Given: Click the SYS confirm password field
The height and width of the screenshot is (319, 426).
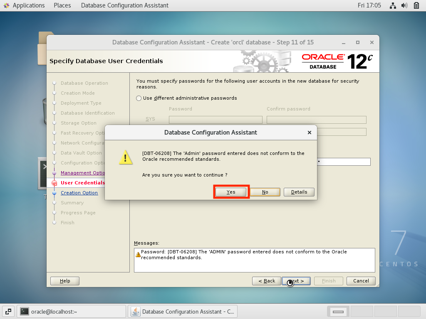Looking at the screenshot, I should [x=316, y=120].
